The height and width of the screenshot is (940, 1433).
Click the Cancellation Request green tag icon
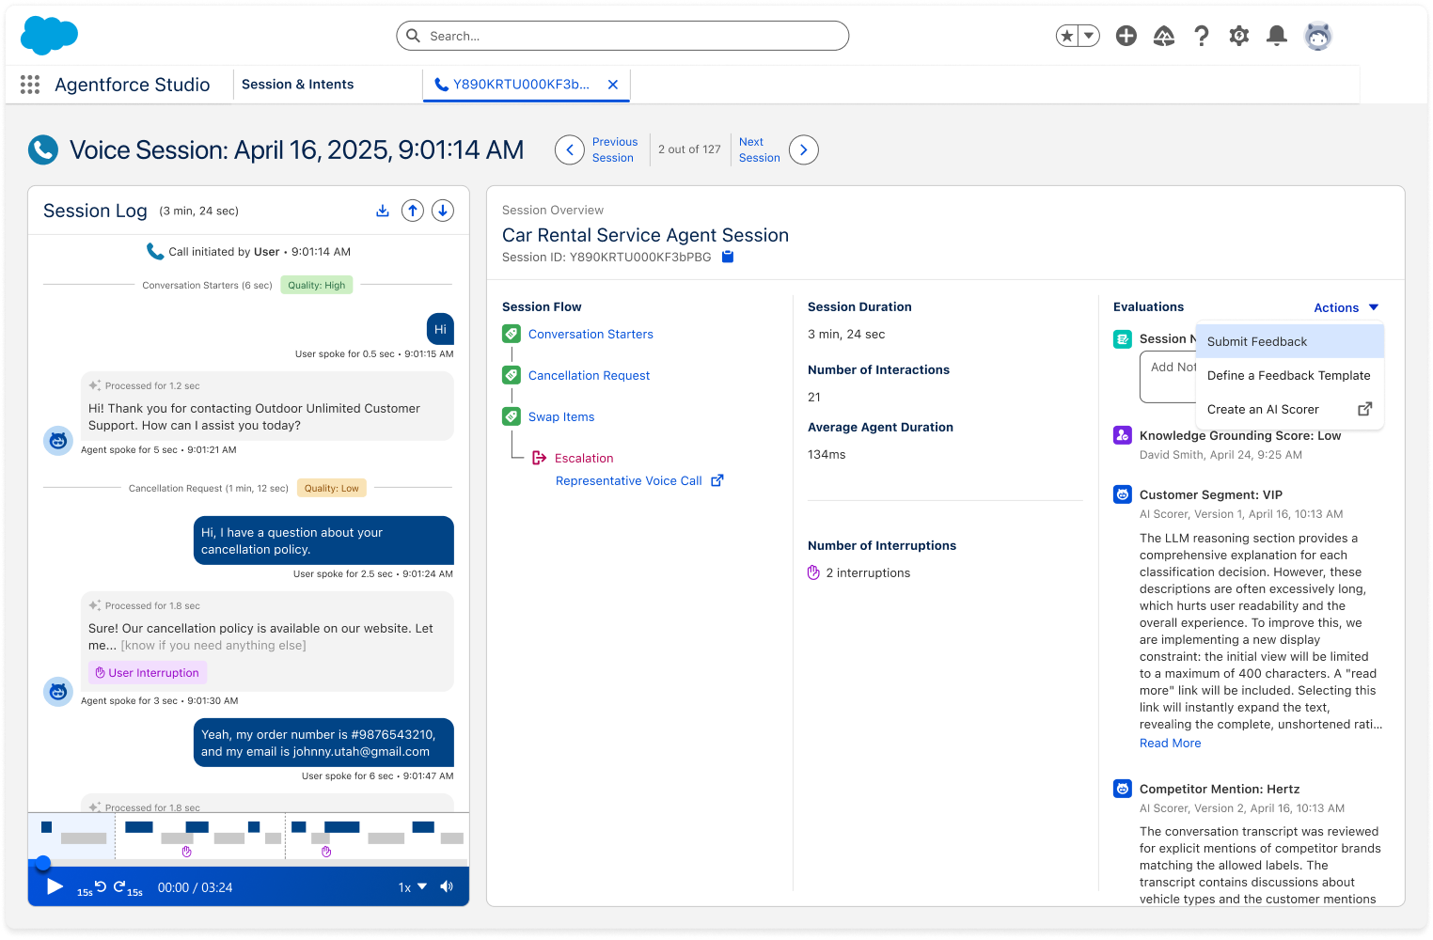pyautogui.click(x=512, y=375)
